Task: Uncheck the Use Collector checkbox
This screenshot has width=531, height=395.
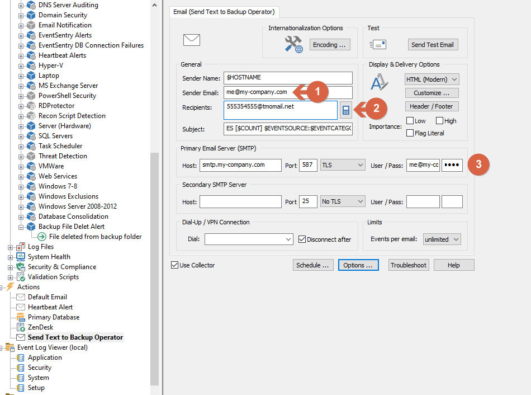Action: click(x=175, y=265)
